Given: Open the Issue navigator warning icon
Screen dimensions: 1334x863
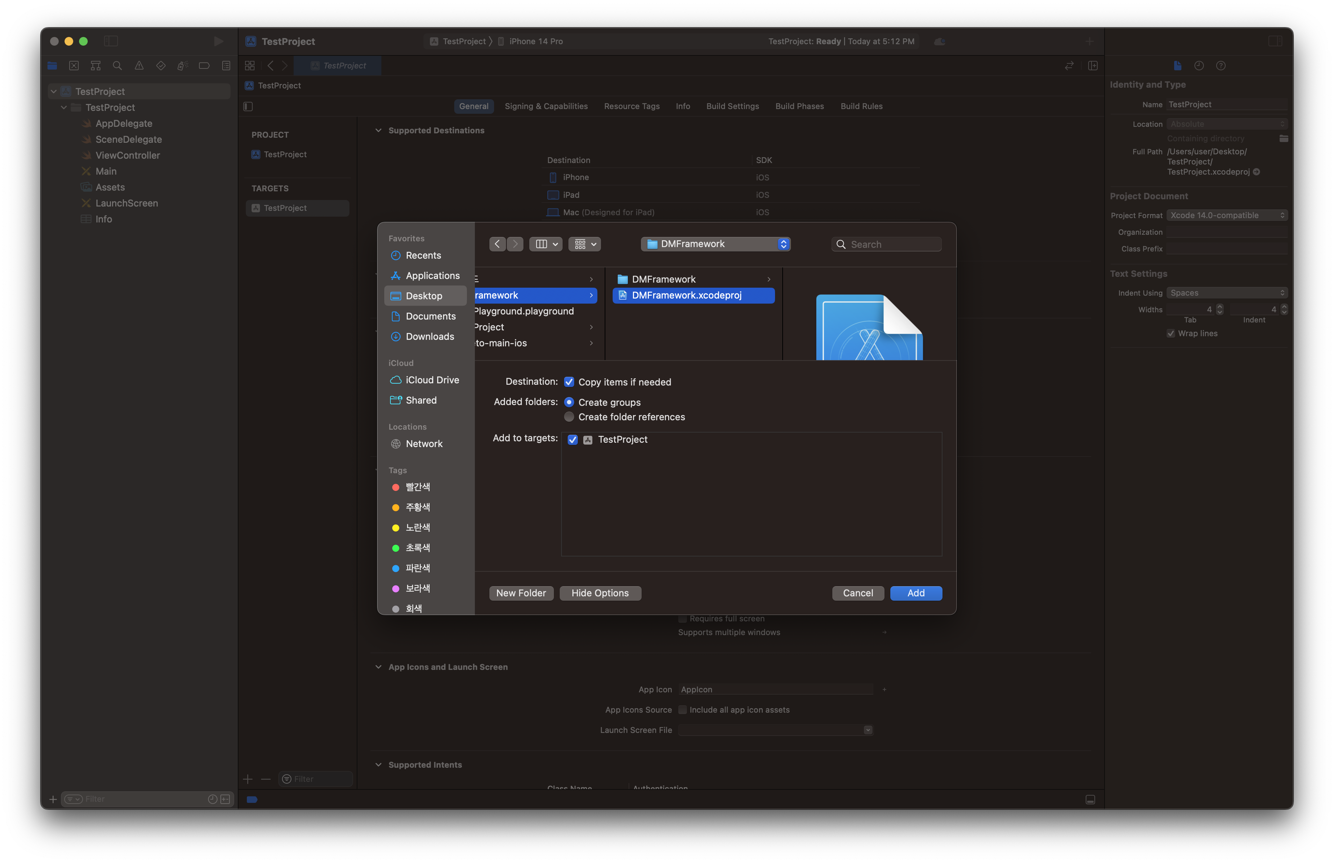Looking at the screenshot, I should click(x=139, y=66).
